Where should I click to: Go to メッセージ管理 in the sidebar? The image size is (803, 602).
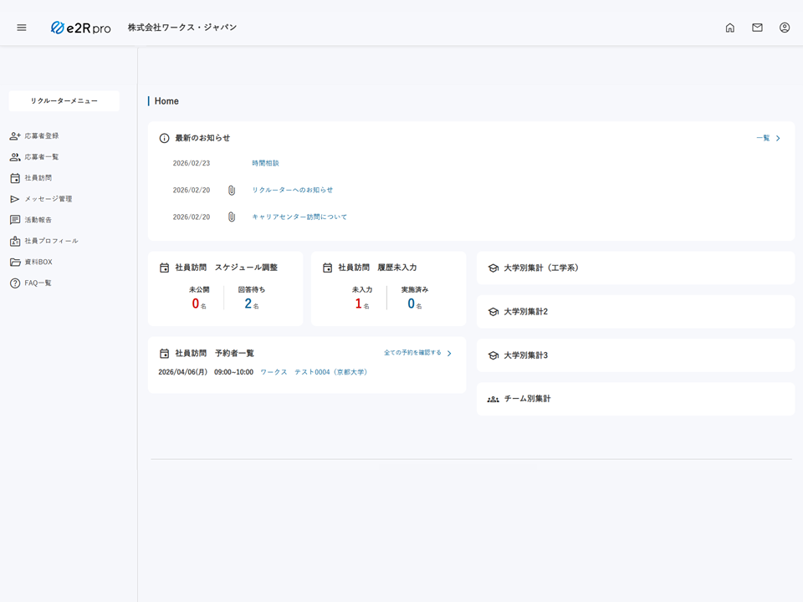click(x=48, y=199)
